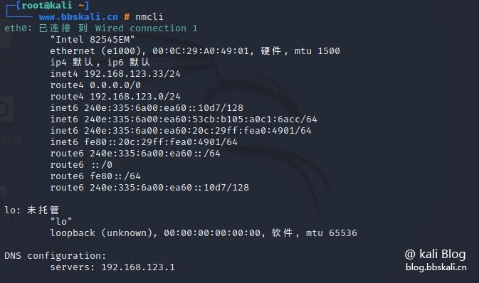Select the route4 192.168.123.0/24 line
Viewport: 479px width, 283px height.
tap(115, 97)
